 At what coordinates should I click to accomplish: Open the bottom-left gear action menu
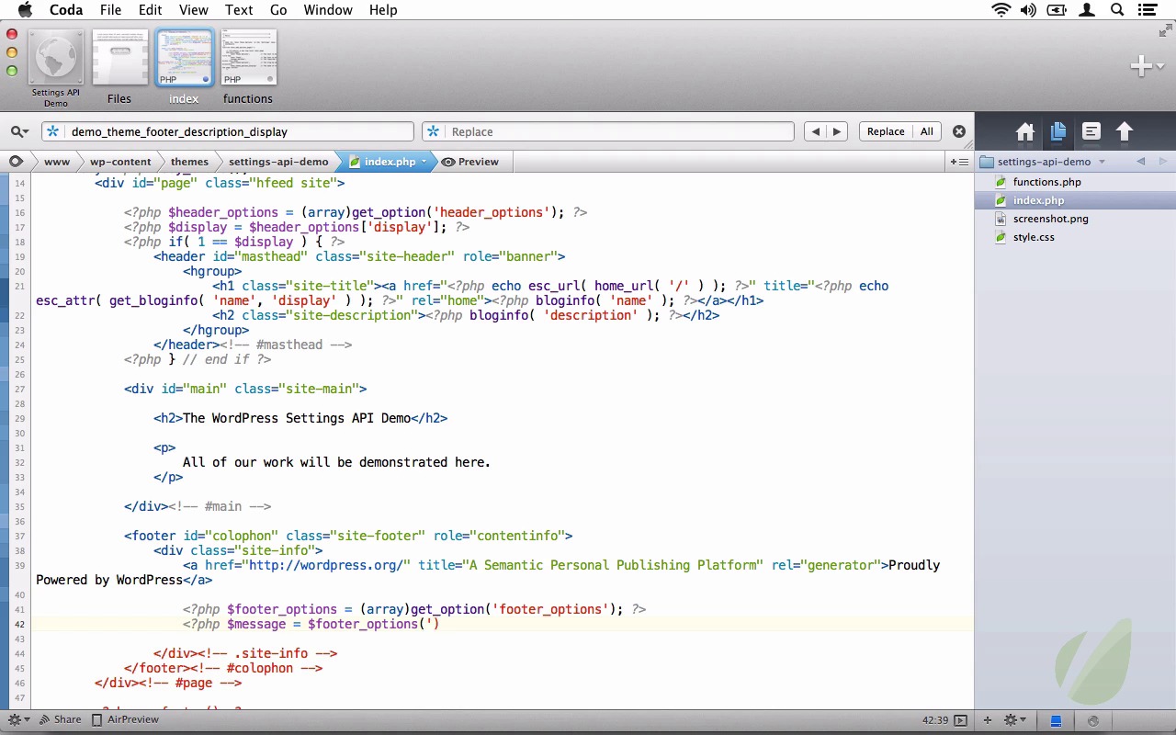18,719
